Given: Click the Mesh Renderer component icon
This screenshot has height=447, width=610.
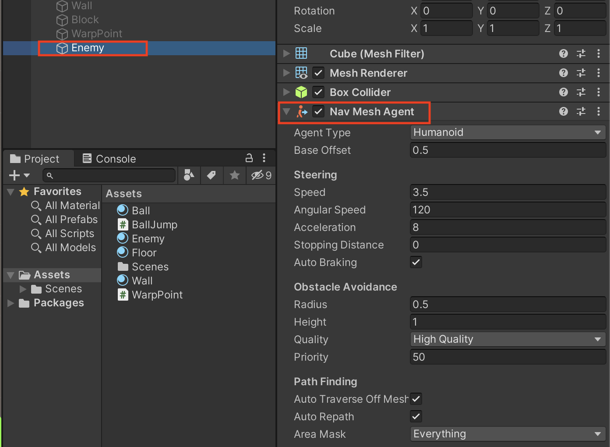Looking at the screenshot, I should (302, 73).
